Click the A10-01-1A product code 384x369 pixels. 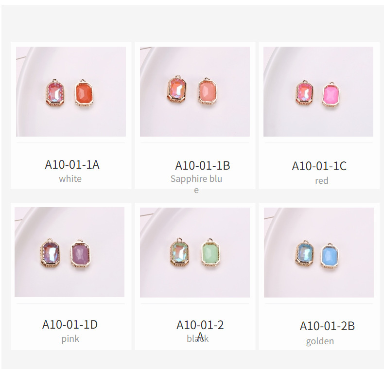coord(72,164)
